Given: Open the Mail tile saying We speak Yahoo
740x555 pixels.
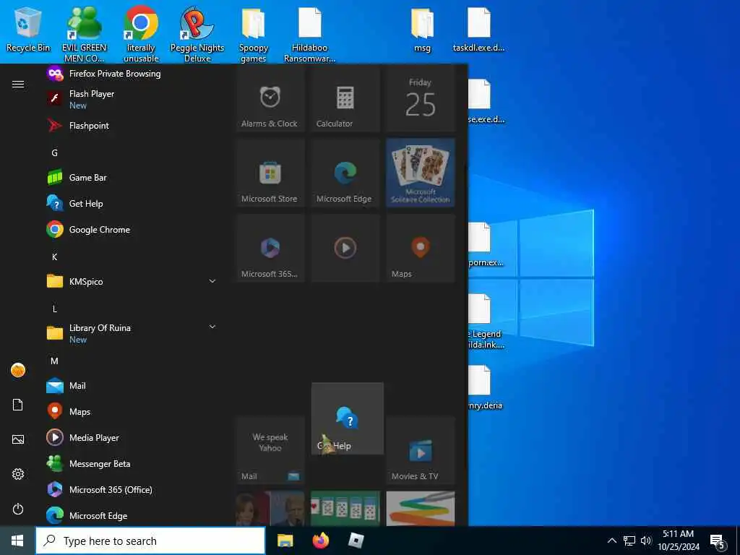Looking at the screenshot, I should coord(270,451).
